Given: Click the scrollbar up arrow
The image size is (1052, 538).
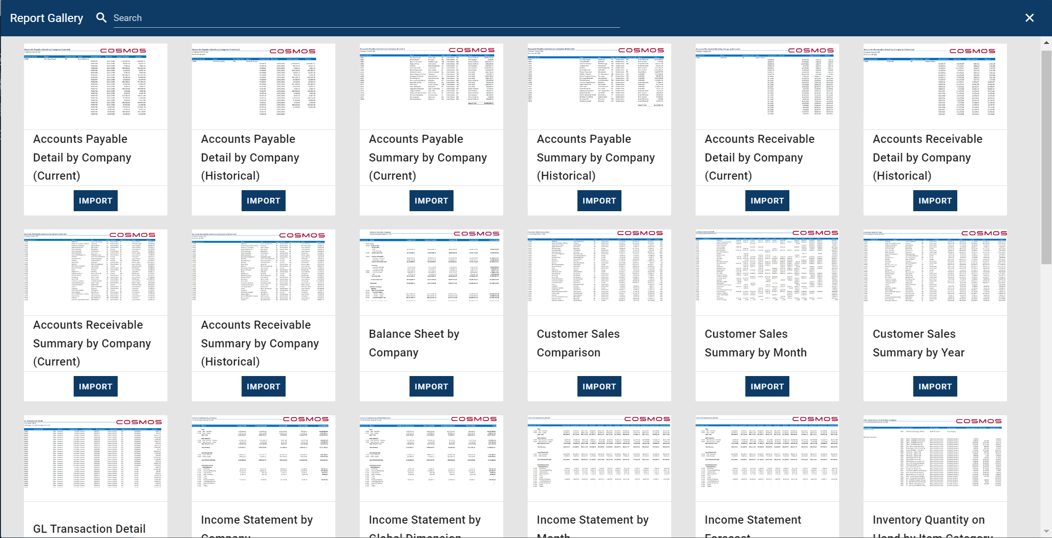Looking at the screenshot, I should tap(1046, 43).
